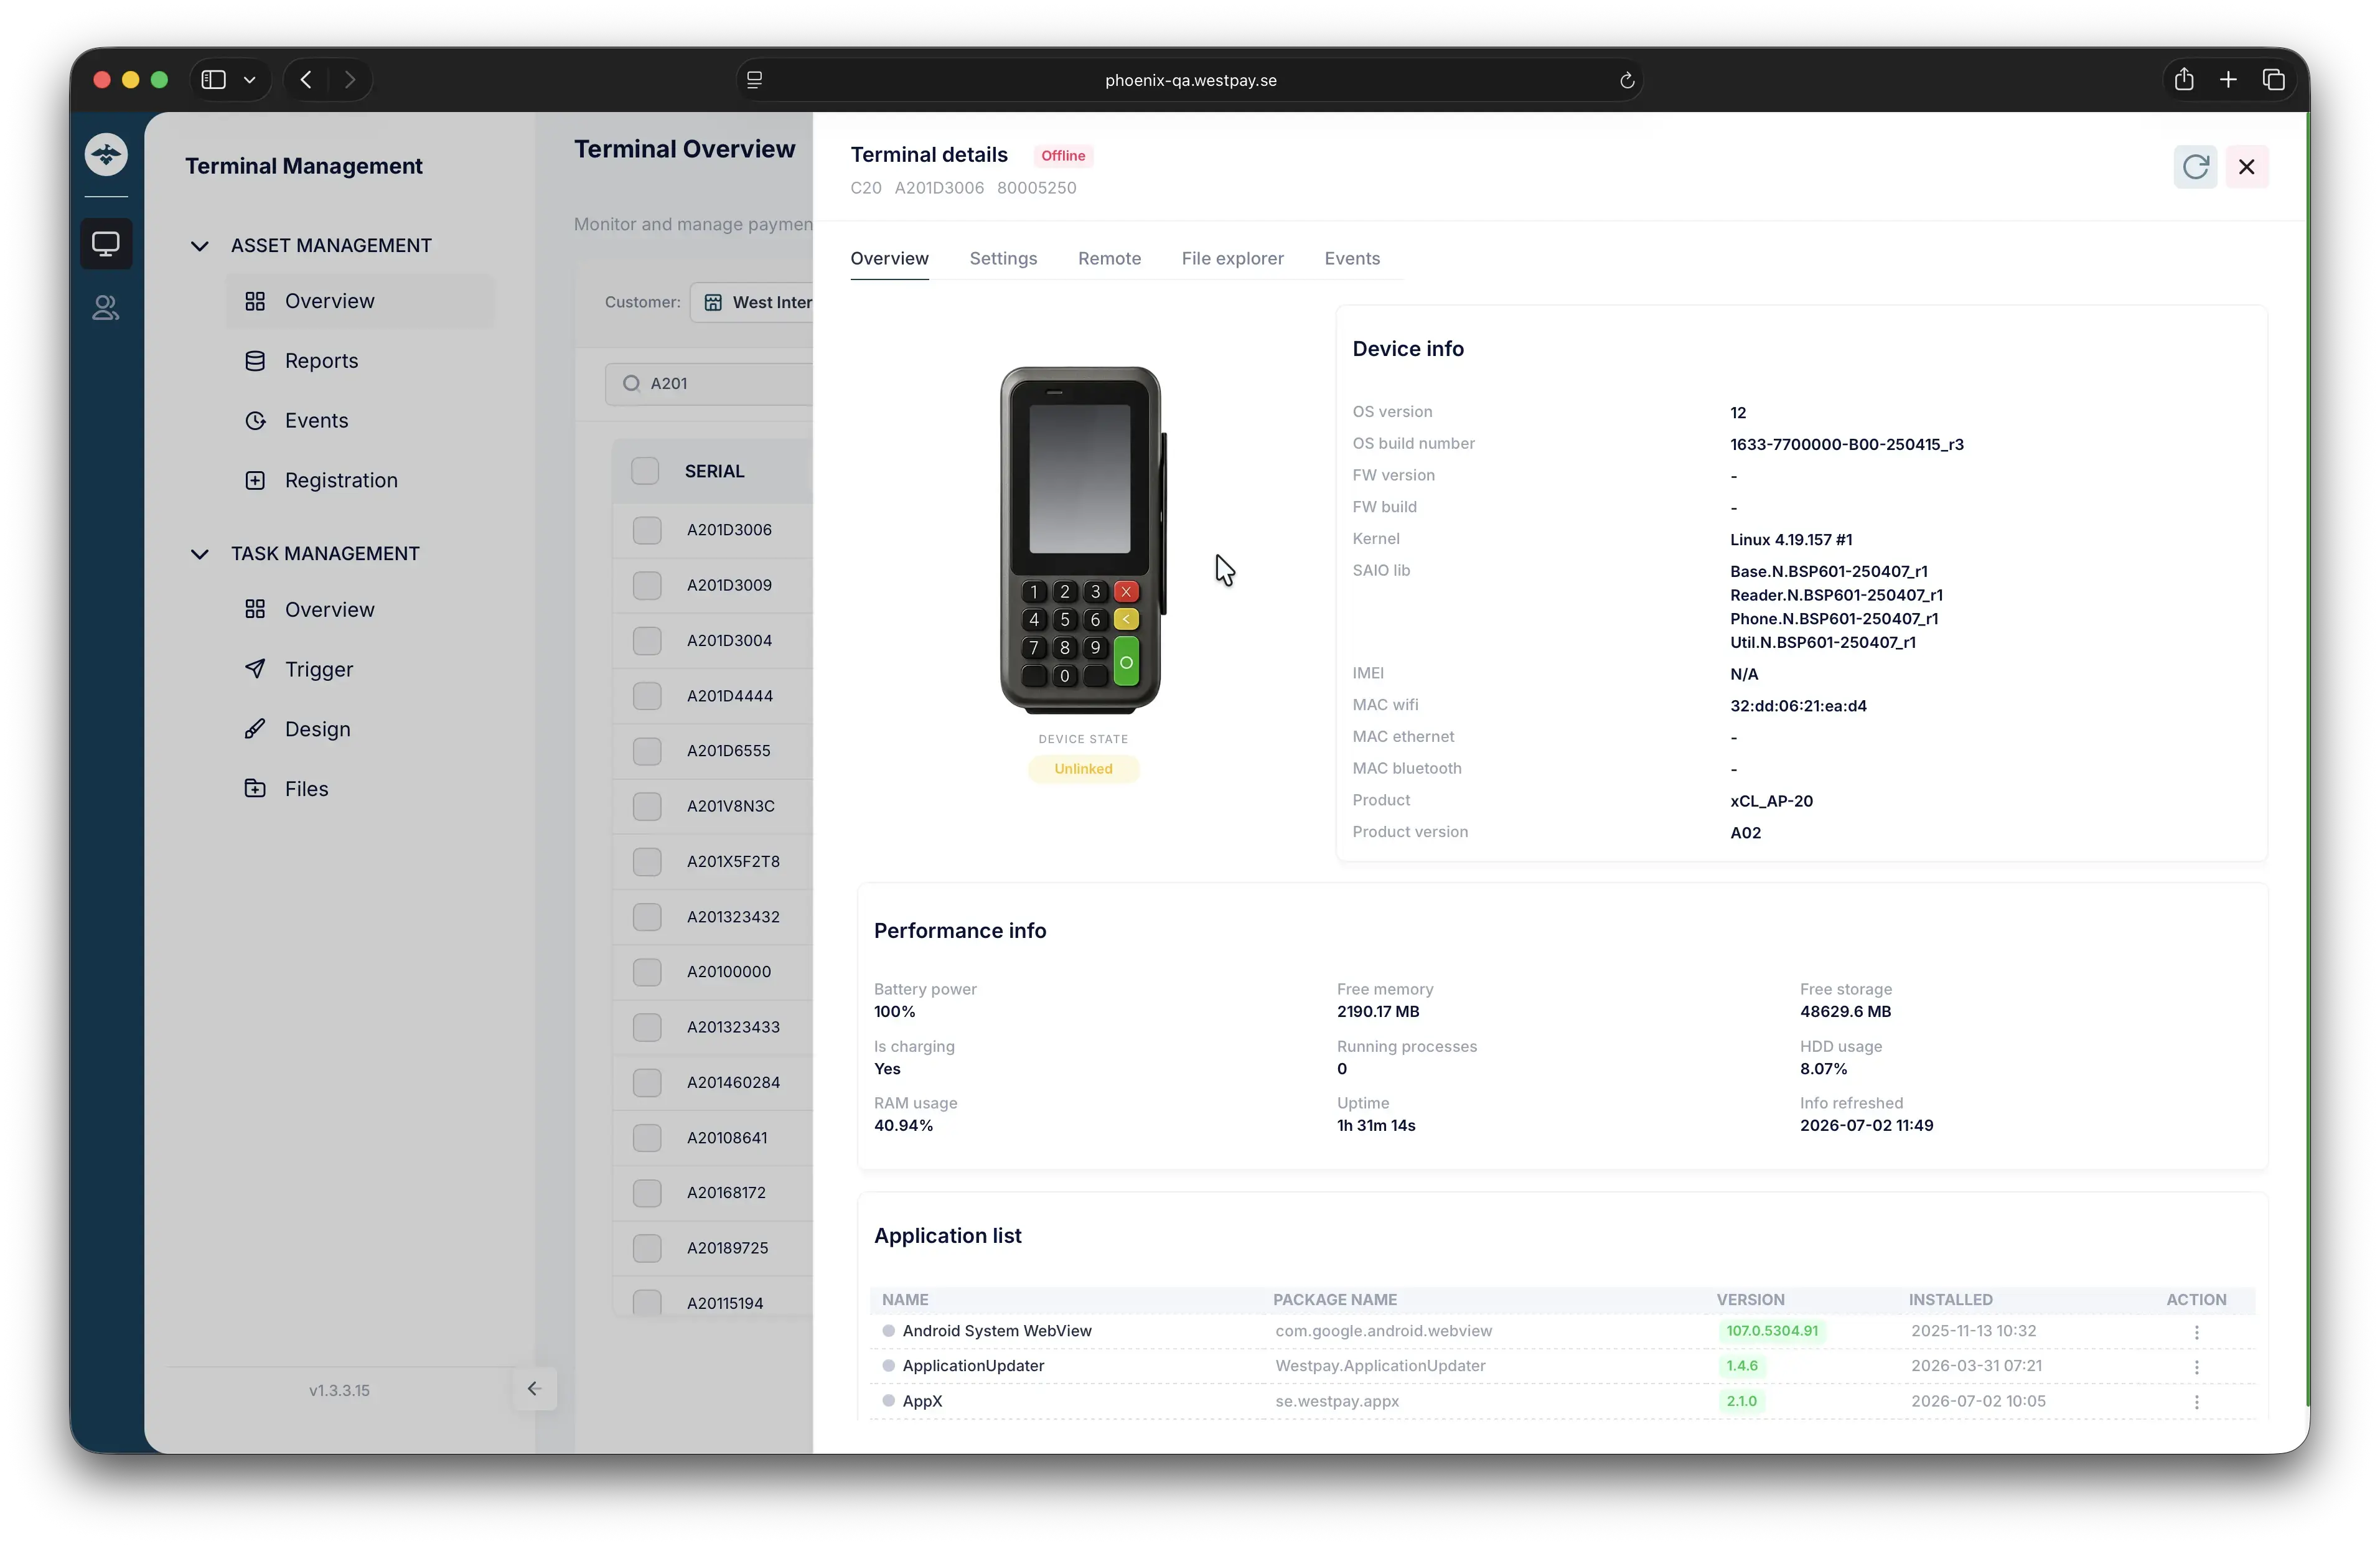Open Registration under Asset Management
Viewport: 2380px width, 1546px height.
360,481
